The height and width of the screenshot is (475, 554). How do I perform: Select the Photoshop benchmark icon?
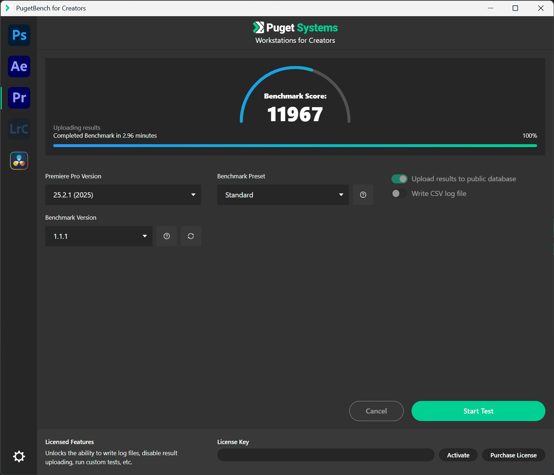(x=19, y=35)
